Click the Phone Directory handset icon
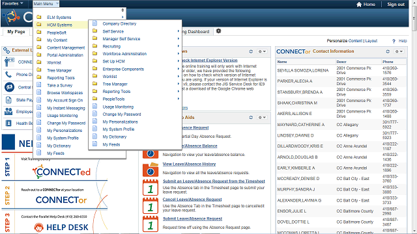417x234 pixels. [8, 75]
